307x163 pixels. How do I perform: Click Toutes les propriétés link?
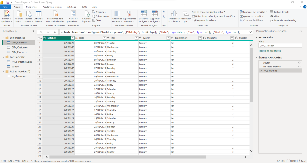coord(270,51)
